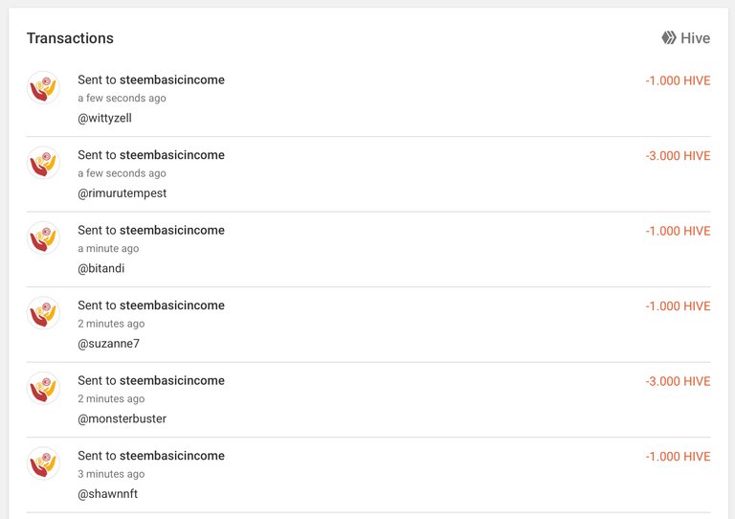Select the -1.000 HIVE amount for @bitandi

(x=678, y=231)
